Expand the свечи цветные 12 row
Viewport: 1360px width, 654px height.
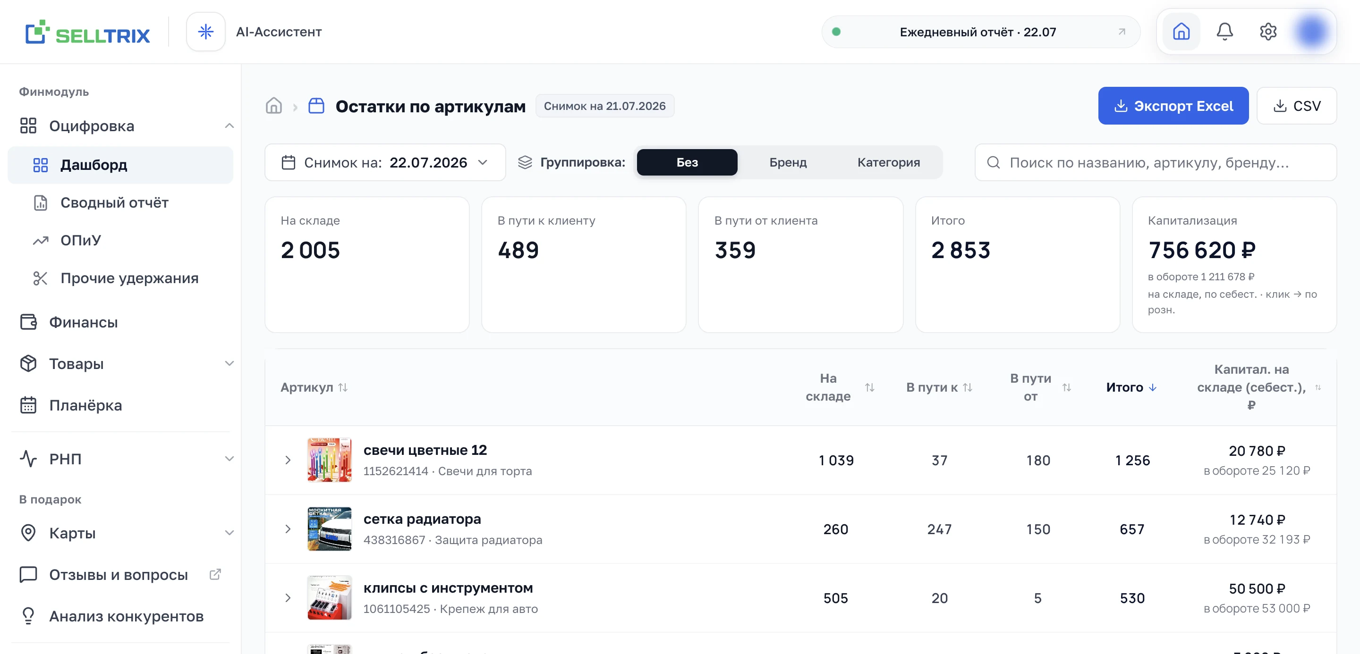288,460
